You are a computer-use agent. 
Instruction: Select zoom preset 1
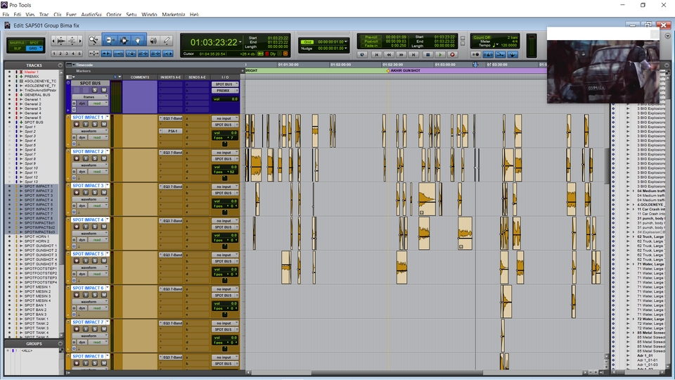(54, 54)
